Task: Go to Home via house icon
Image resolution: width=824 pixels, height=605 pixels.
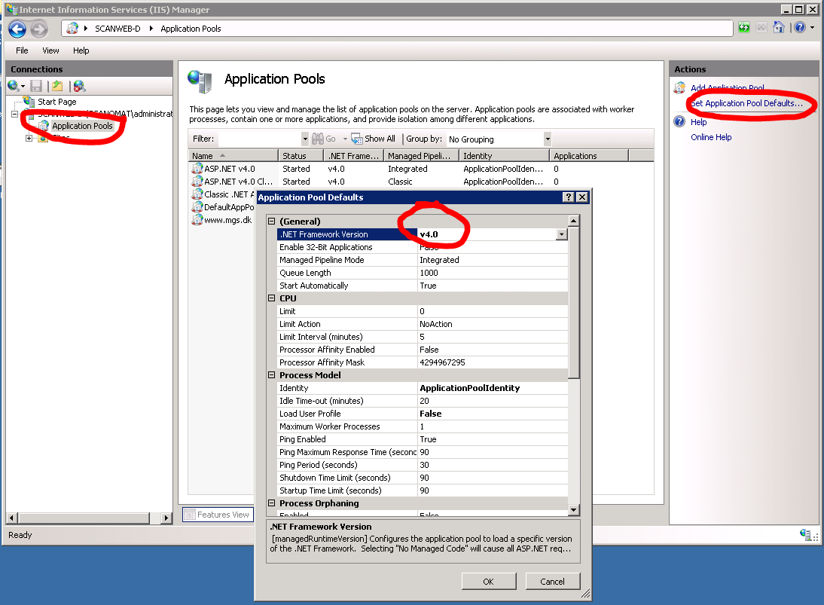Action: (779, 28)
